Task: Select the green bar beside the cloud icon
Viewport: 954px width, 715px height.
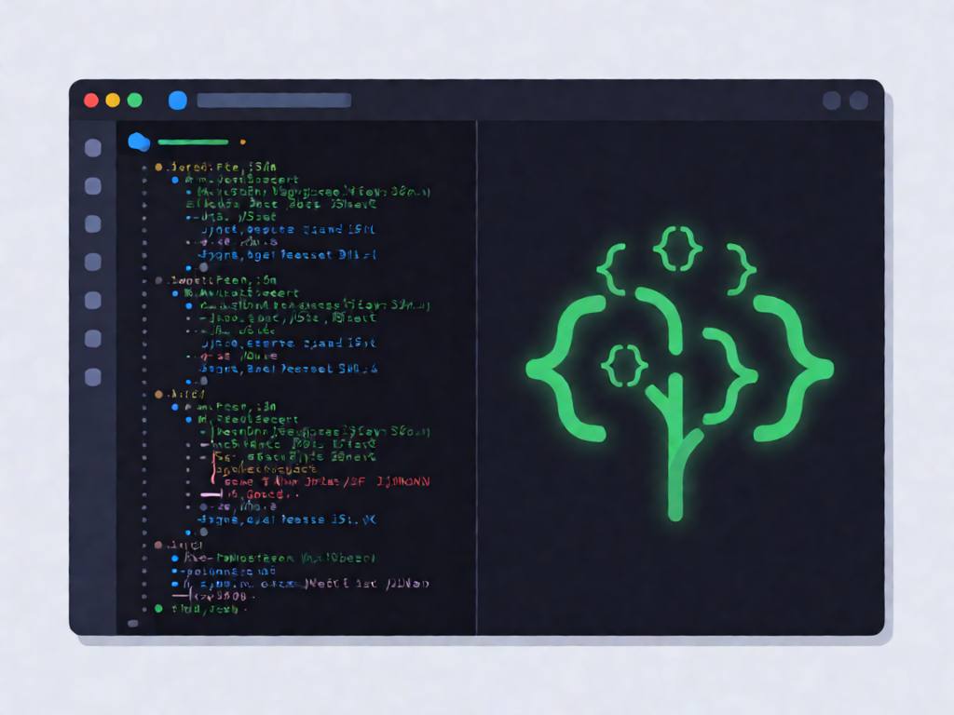Action: tap(193, 142)
